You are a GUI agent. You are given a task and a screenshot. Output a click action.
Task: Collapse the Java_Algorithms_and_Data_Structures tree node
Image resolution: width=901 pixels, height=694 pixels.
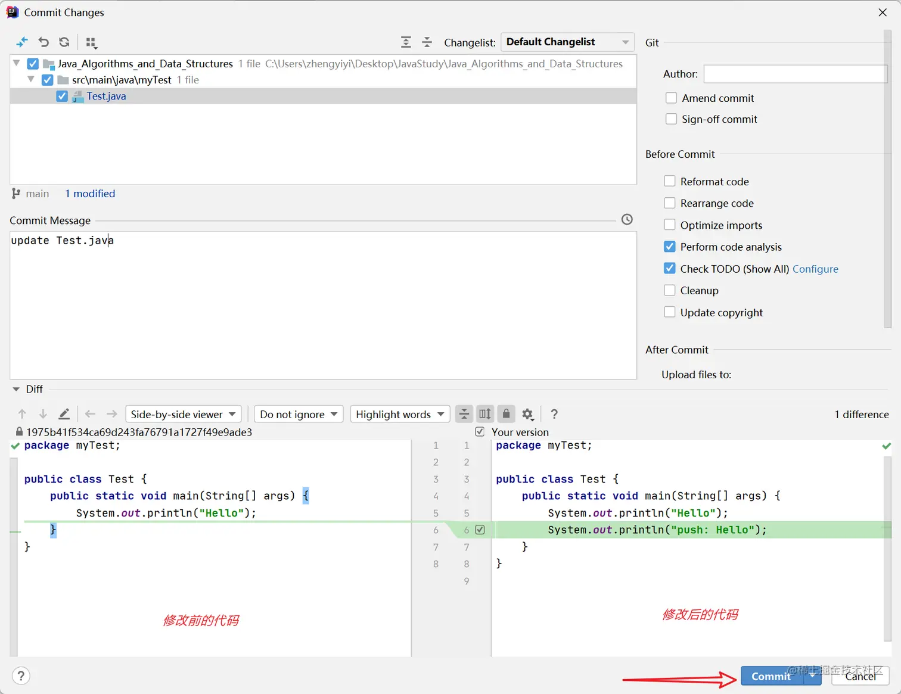click(x=17, y=63)
